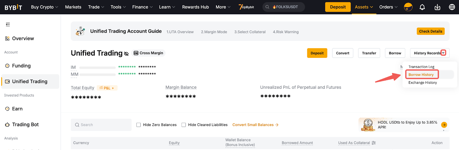Image resolution: width=459 pixels, height=150 pixels.
Task: Follow the Convert Small Balances link
Action: point(255,125)
